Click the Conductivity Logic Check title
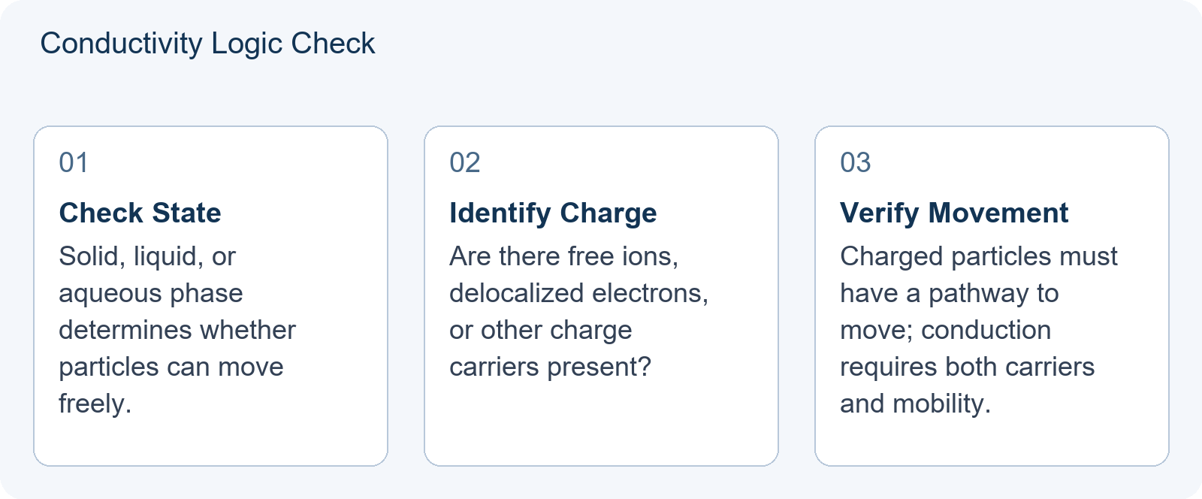This screenshot has height=499, width=1202. pos(207,44)
